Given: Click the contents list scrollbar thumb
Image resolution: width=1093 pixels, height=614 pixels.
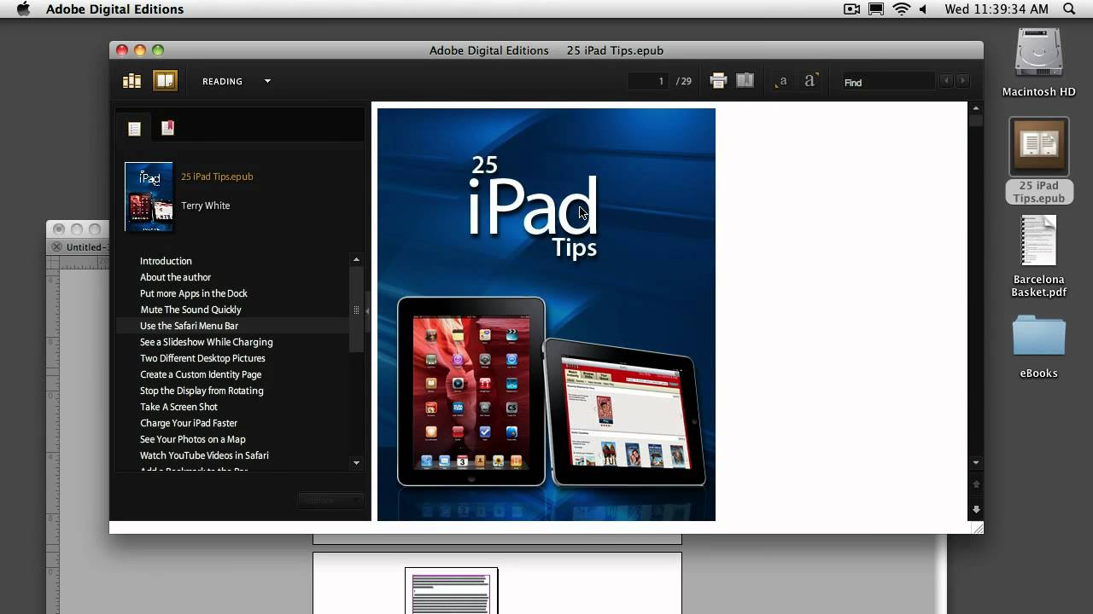Looking at the screenshot, I should click(356, 310).
